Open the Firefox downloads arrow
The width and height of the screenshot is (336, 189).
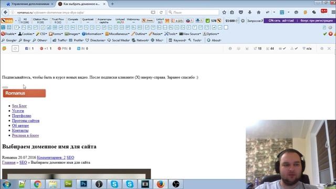pyautogui.click(x=250, y=13)
